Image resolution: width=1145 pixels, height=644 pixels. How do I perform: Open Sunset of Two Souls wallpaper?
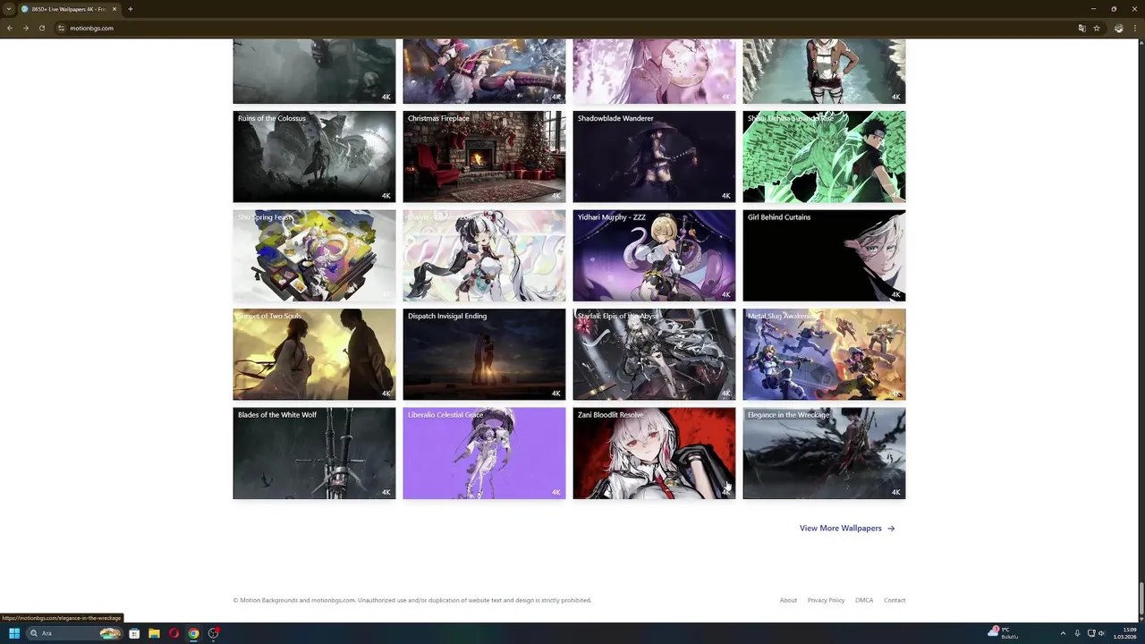[x=314, y=354]
